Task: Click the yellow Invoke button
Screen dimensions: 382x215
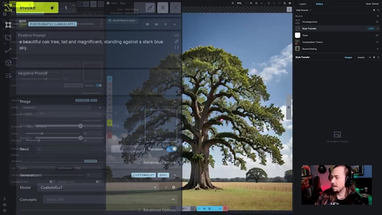Action: [x=37, y=8]
